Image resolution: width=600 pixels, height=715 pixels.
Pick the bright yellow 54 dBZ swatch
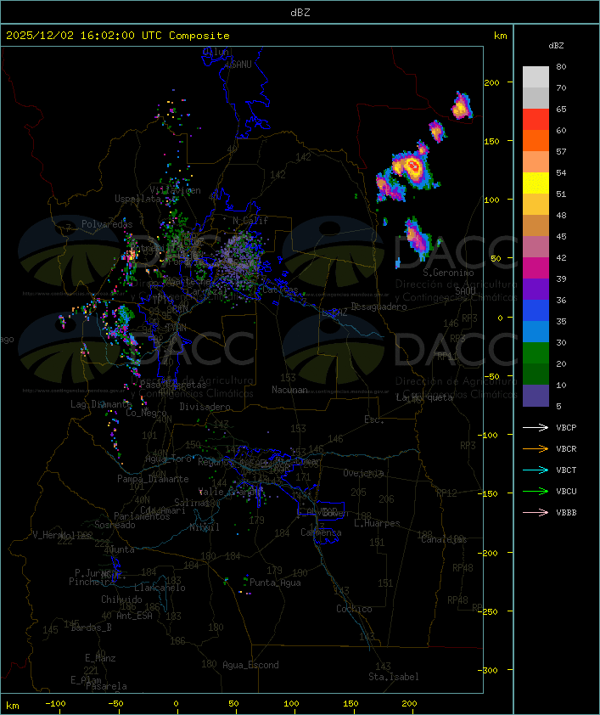(x=536, y=183)
